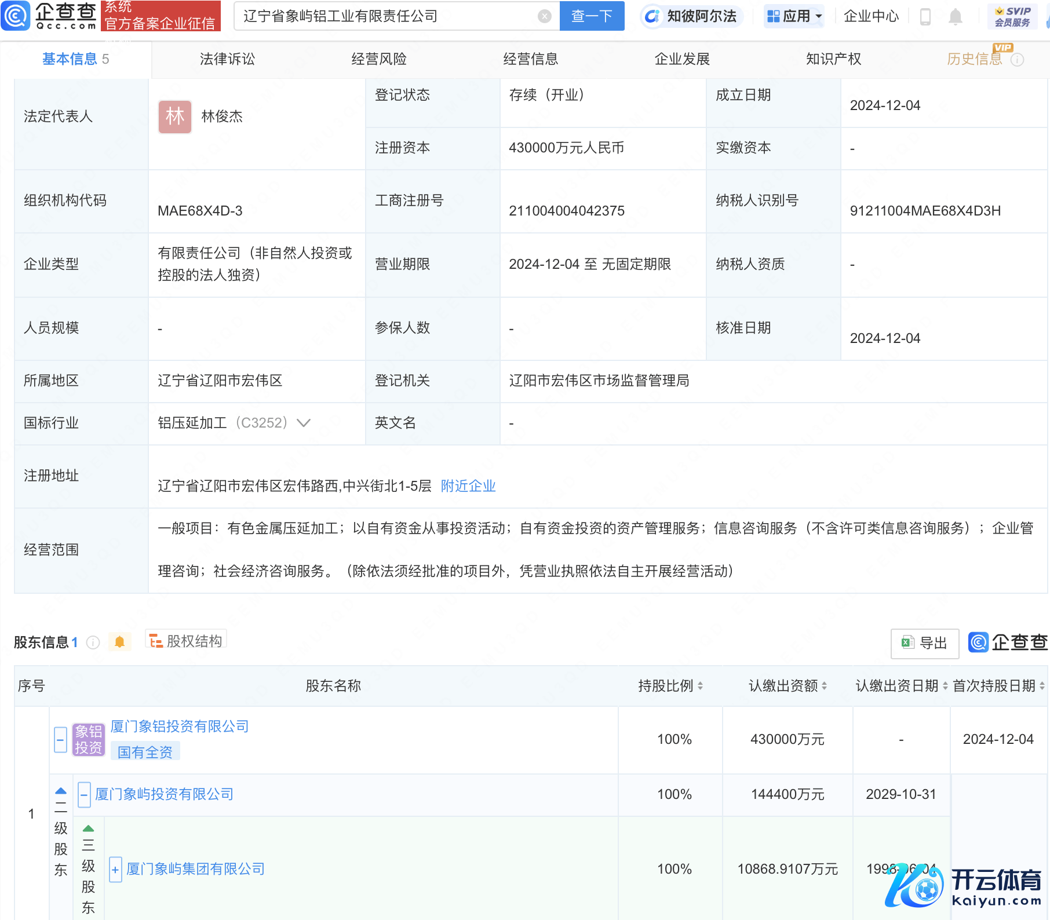1050x920 pixels.
Task: Open the notifications bell in header
Action: (956, 17)
